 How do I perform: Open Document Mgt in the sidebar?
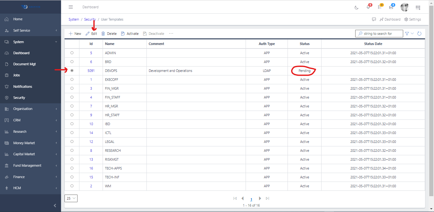coord(24,64)
